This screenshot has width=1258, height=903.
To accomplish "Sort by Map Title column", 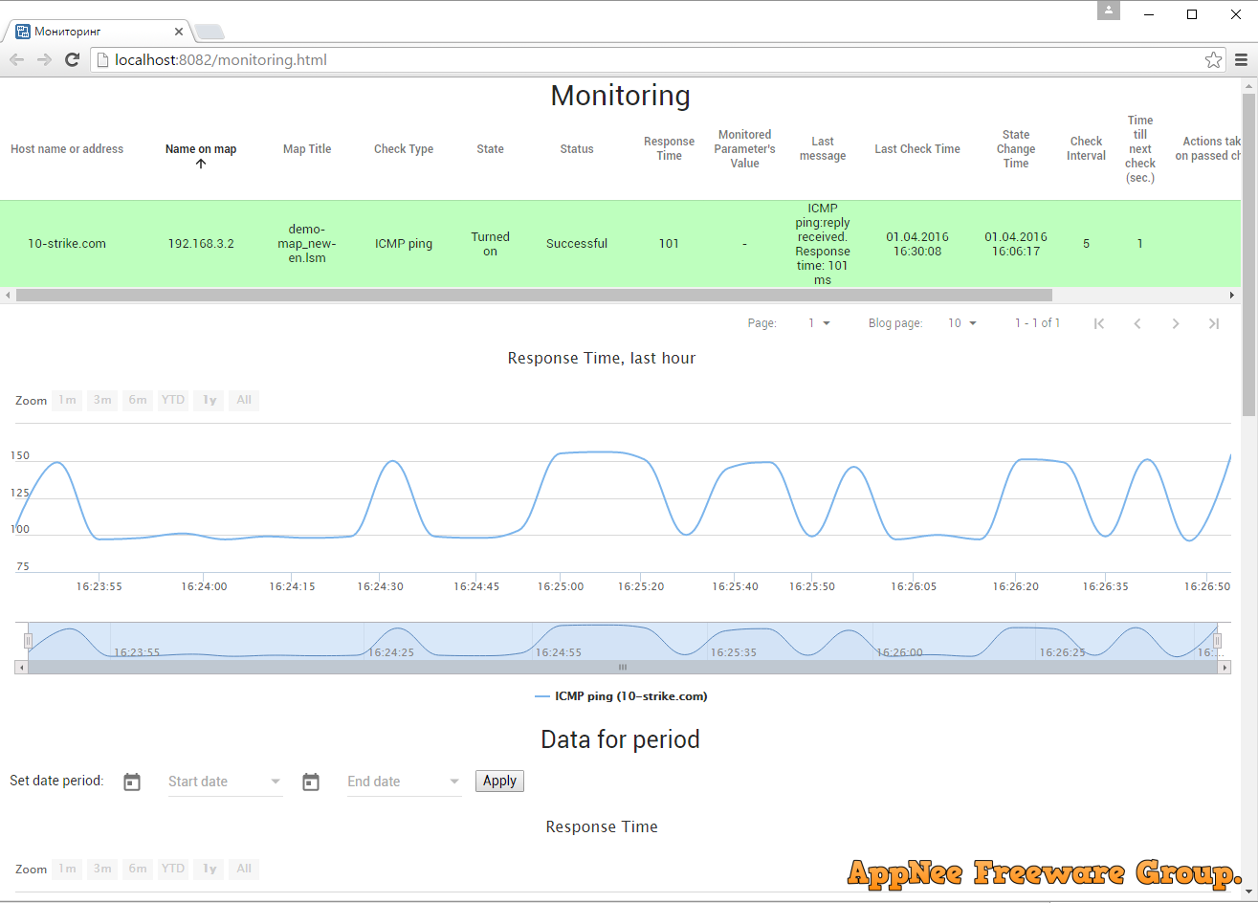I will (x=307, y=149).
